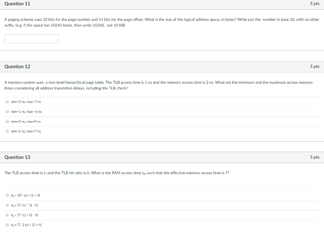Image resolution: width=324 pixels, height=232 pixels.
Task: Click the 5 pts label of Question 11
Action: [x=315, y=4]
